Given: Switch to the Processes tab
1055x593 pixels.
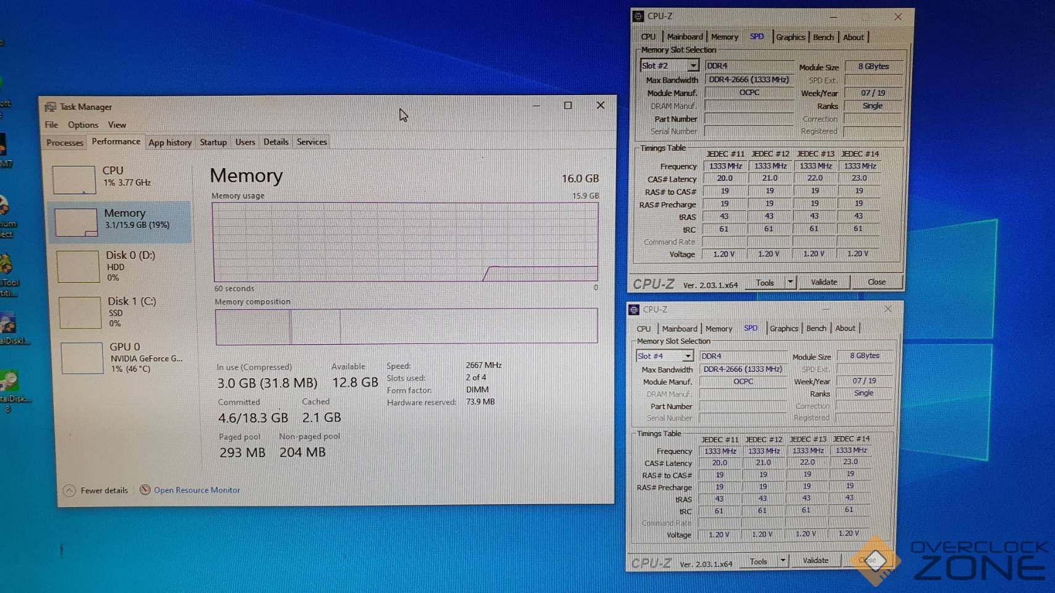Looking at the screenshot, I should (x=64, y=143).
